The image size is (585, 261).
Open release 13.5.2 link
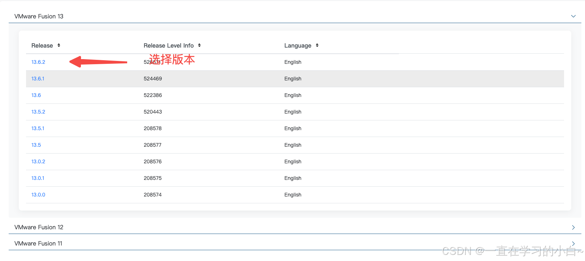[38, 112]
